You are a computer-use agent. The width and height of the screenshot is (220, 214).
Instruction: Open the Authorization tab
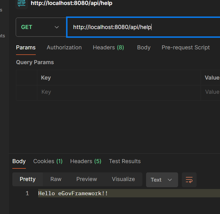pyautogui.click(x=64, y=47)
